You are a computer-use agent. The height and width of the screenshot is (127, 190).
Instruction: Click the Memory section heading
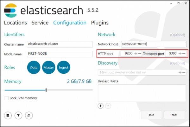click(x=13, y=81)
